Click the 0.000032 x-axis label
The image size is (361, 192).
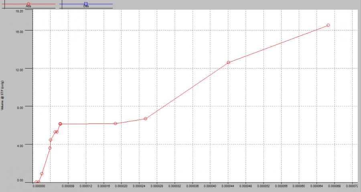click(175, 186)
